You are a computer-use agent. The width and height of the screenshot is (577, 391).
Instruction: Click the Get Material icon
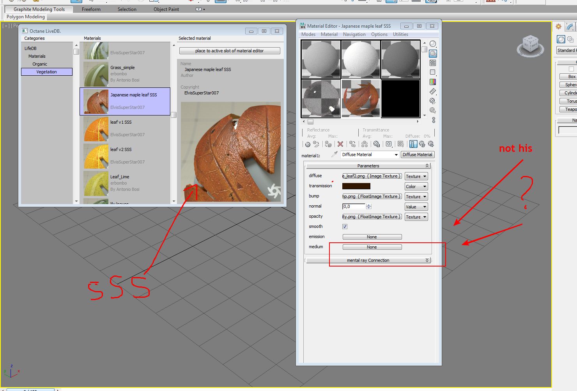308,144
